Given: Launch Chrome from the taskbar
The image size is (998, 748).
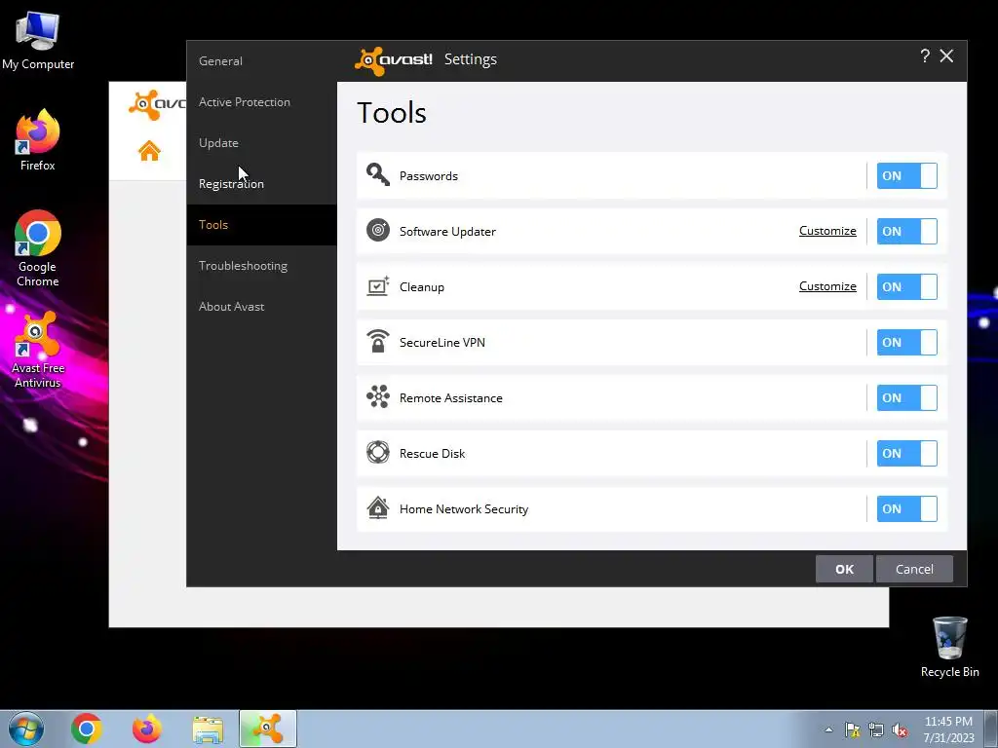Looking at the screenshot, I should pos(87,729).
